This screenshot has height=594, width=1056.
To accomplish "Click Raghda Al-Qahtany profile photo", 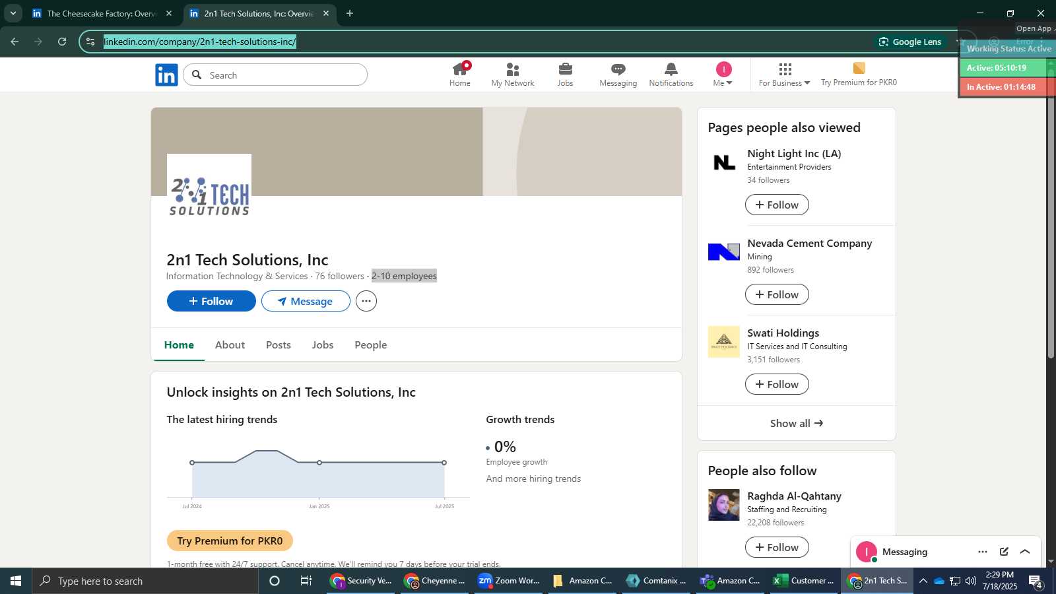I will pyautogui.click(x=724, y=505).
